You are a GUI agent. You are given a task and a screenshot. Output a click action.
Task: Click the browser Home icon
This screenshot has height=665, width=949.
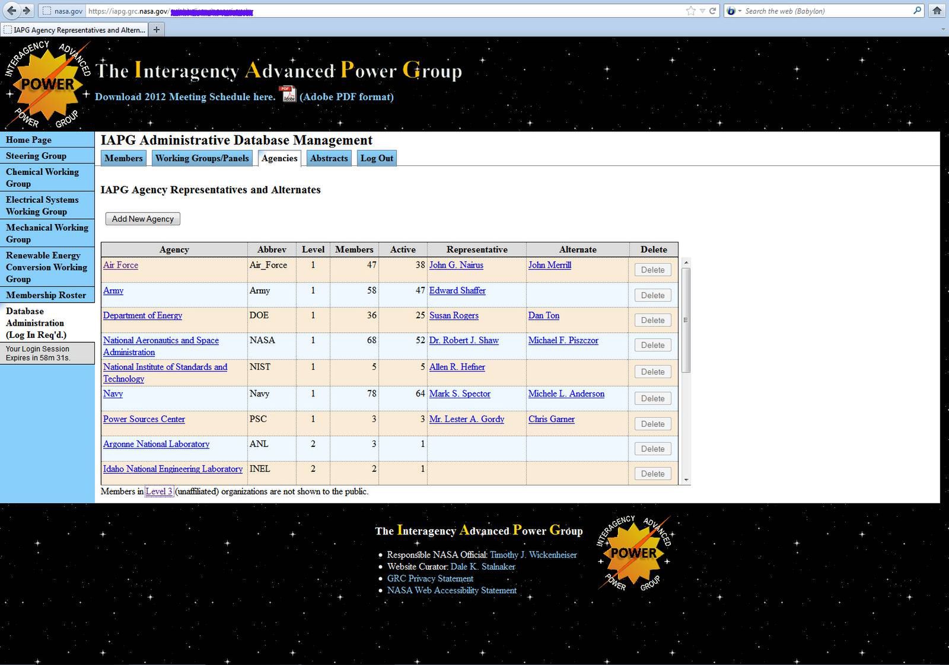937,11
